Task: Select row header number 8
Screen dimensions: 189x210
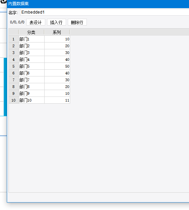Action: 14,87
